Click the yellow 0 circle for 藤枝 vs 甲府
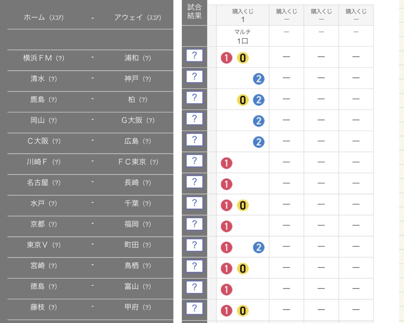Screen dimensions: 404x323 pyautogui.click(x=243, y=311)
